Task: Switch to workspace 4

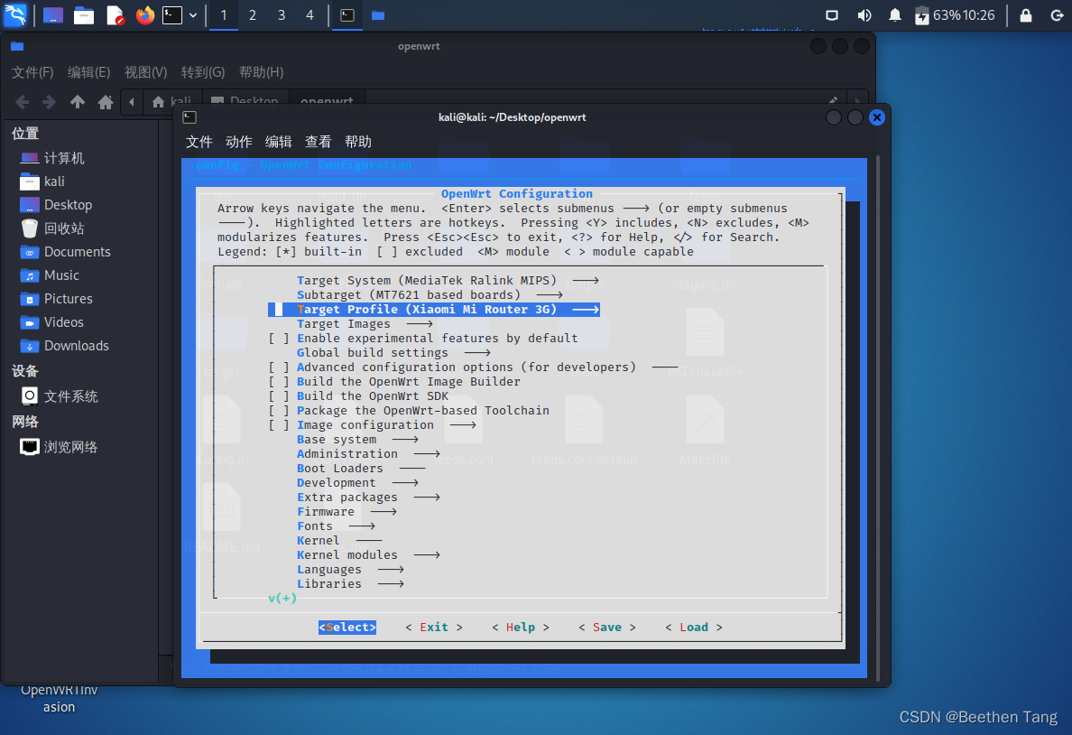Action: (310, 15)
